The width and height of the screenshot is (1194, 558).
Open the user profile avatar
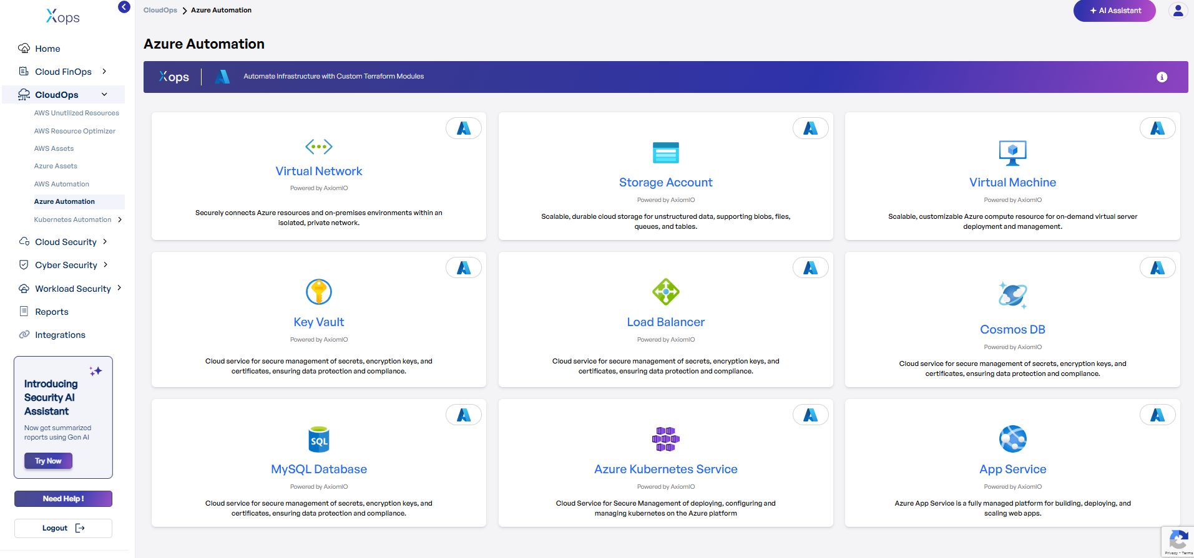pyautogui.click(x=1178, y=11)
